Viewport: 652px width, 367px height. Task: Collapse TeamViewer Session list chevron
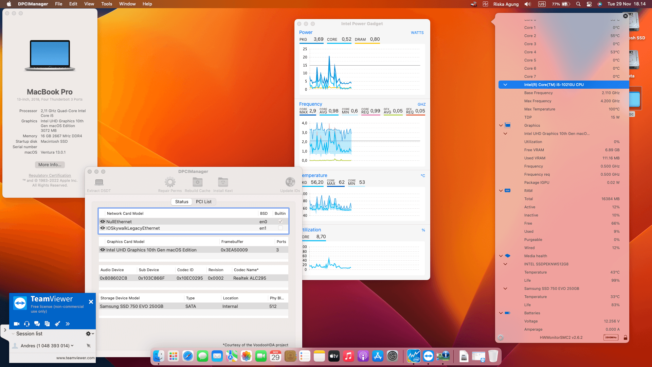tap(13, 334)
